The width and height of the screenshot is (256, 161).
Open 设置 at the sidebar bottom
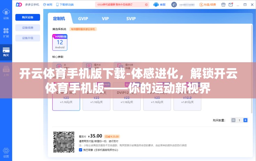[x=6, y=153]
